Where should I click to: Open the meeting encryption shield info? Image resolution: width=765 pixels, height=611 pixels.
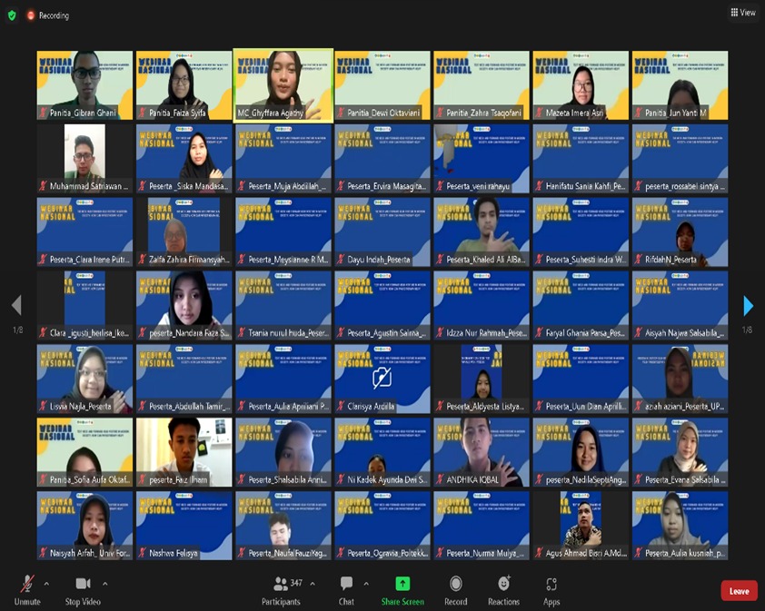click(12, 15)
